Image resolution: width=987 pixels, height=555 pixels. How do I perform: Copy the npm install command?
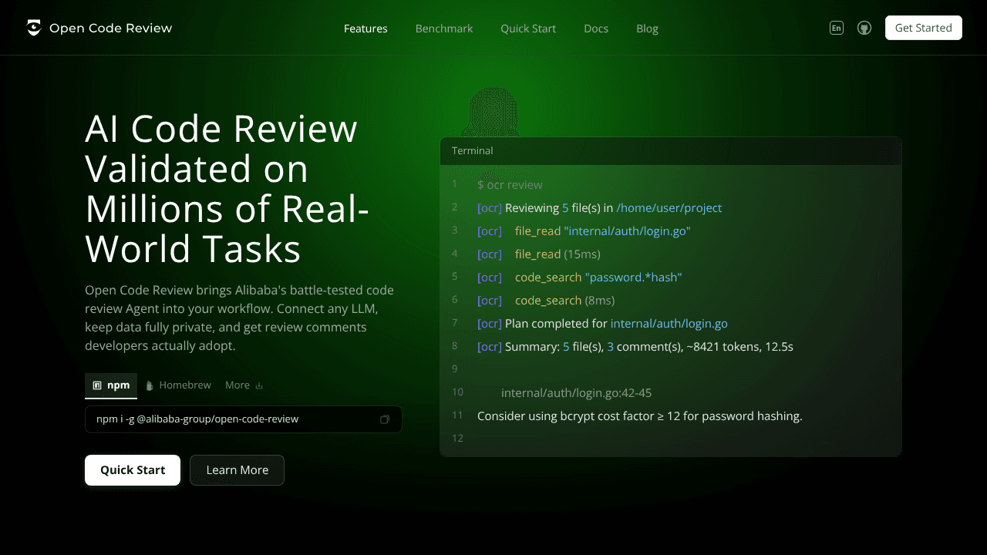pos(385,419)
